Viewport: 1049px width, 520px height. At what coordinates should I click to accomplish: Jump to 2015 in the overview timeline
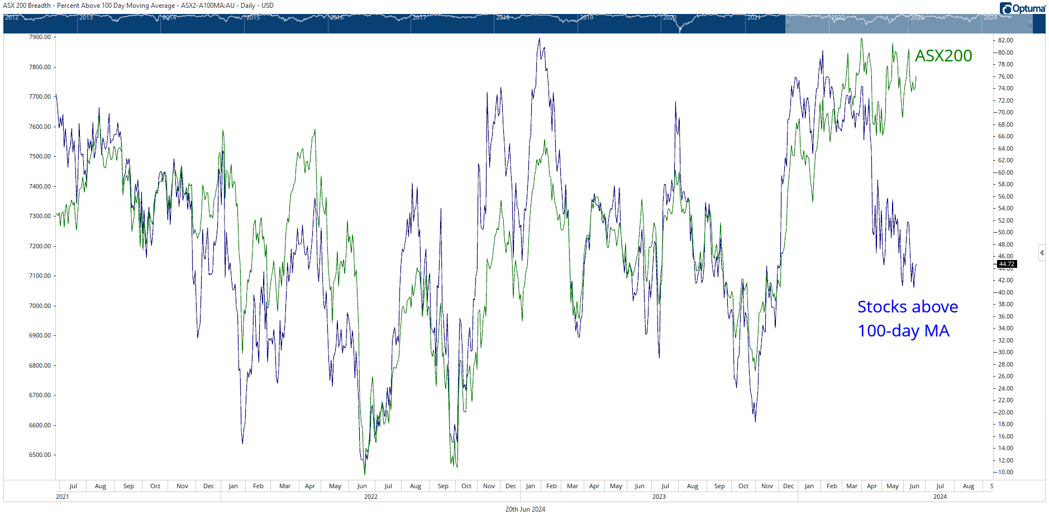click(253, 18)
